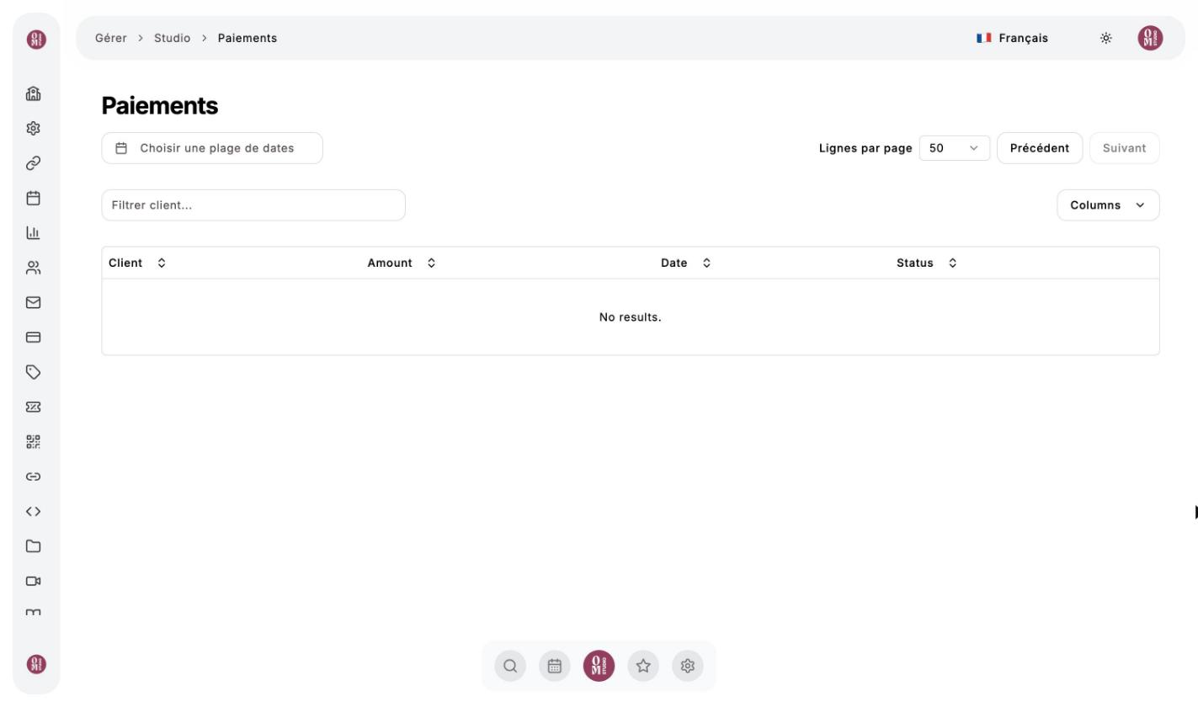Sort the table by Client column
This screenshot has height=707, width=1198.
coord(137,263)
